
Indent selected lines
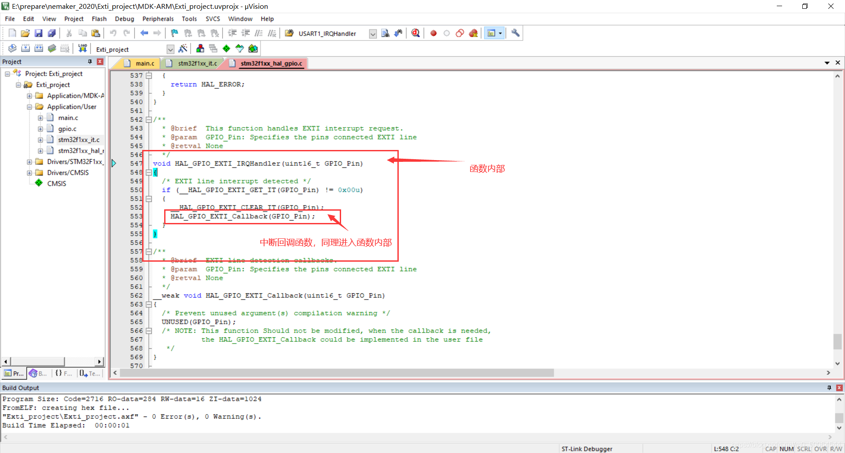pyautogui.click(x=232, y=33)
